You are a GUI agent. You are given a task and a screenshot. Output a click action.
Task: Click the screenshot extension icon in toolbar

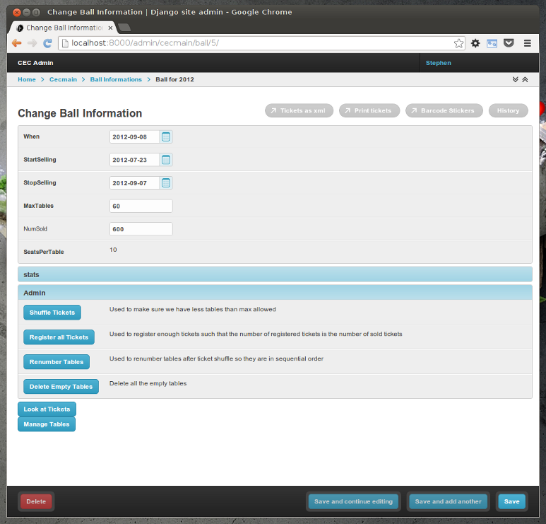click(x=492, y=43)
